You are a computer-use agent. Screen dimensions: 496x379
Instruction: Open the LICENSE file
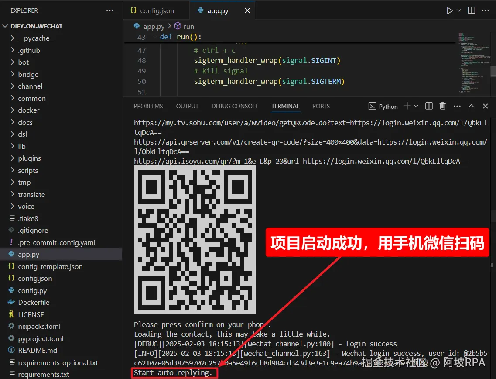click(x=61, y=315)
